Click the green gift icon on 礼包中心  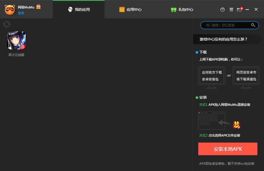174,9
